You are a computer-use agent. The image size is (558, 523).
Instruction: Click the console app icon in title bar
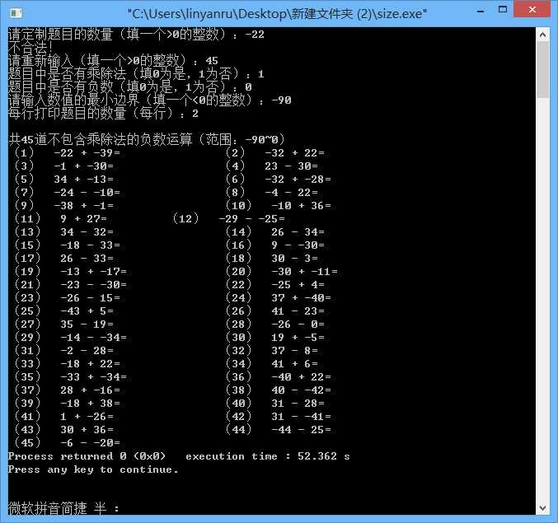(x=16, y=13)
